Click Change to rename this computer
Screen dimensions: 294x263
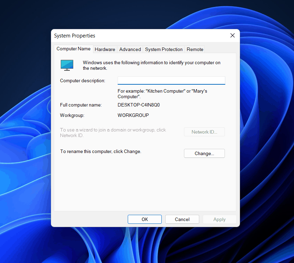pyautogui.click(x=204, y=153)
